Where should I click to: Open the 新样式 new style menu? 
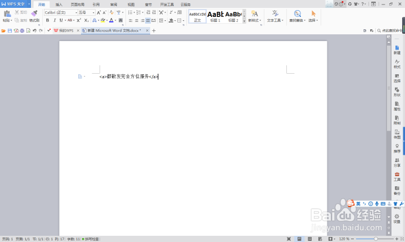[x=255, y=16]
